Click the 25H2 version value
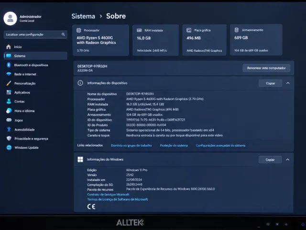The width and height of the screenshot is (306, 230). point(130,175)
